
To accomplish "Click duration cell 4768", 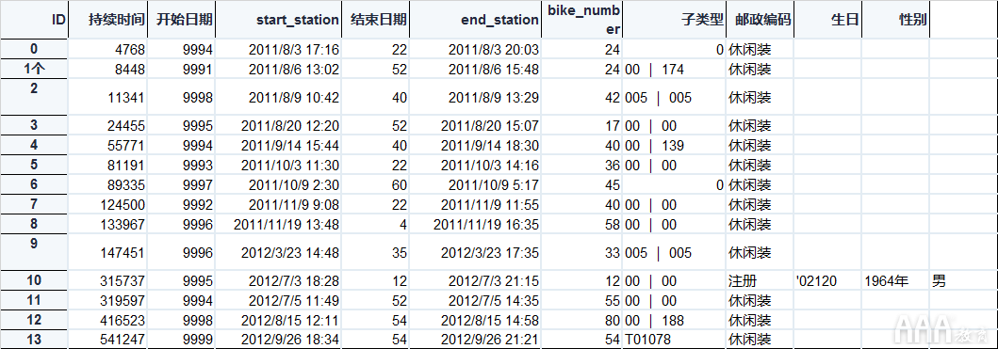I will point(107,49).
